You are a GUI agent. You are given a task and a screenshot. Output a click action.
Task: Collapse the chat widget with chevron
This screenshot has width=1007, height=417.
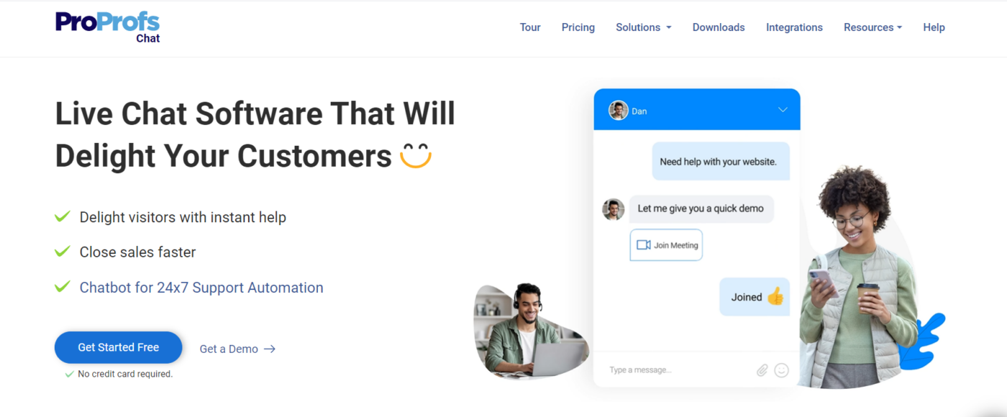(783, 110)
